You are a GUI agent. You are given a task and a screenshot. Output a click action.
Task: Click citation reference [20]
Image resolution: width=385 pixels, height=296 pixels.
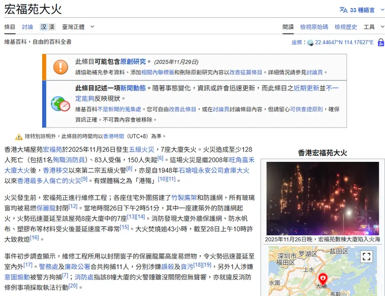(73, 286)
